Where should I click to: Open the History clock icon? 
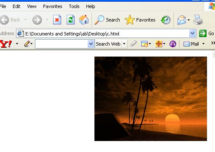pos(166,20)
